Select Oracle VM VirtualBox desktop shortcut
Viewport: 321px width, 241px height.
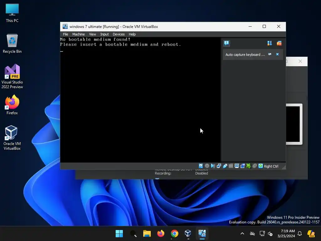(12, 138)
